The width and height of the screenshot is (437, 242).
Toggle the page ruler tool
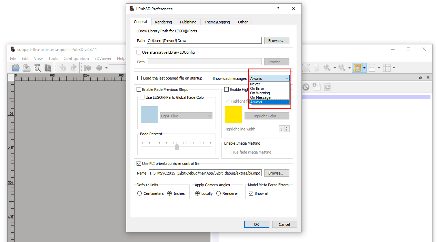coord(357,67)
